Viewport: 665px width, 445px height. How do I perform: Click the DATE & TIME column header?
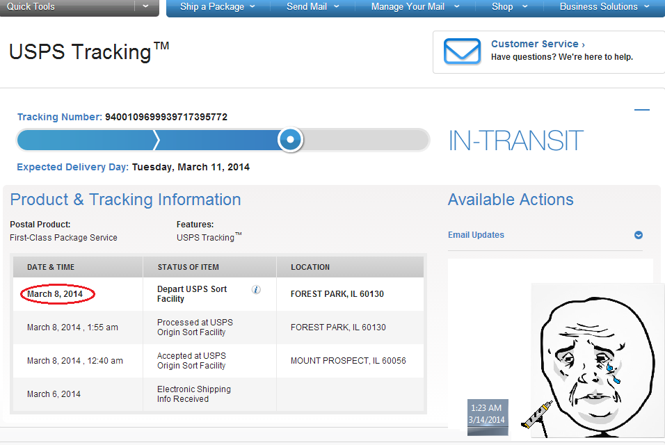click(x=51, y=267)
